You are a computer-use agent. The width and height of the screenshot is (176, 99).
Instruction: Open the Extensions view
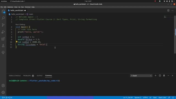coord(3,39)
